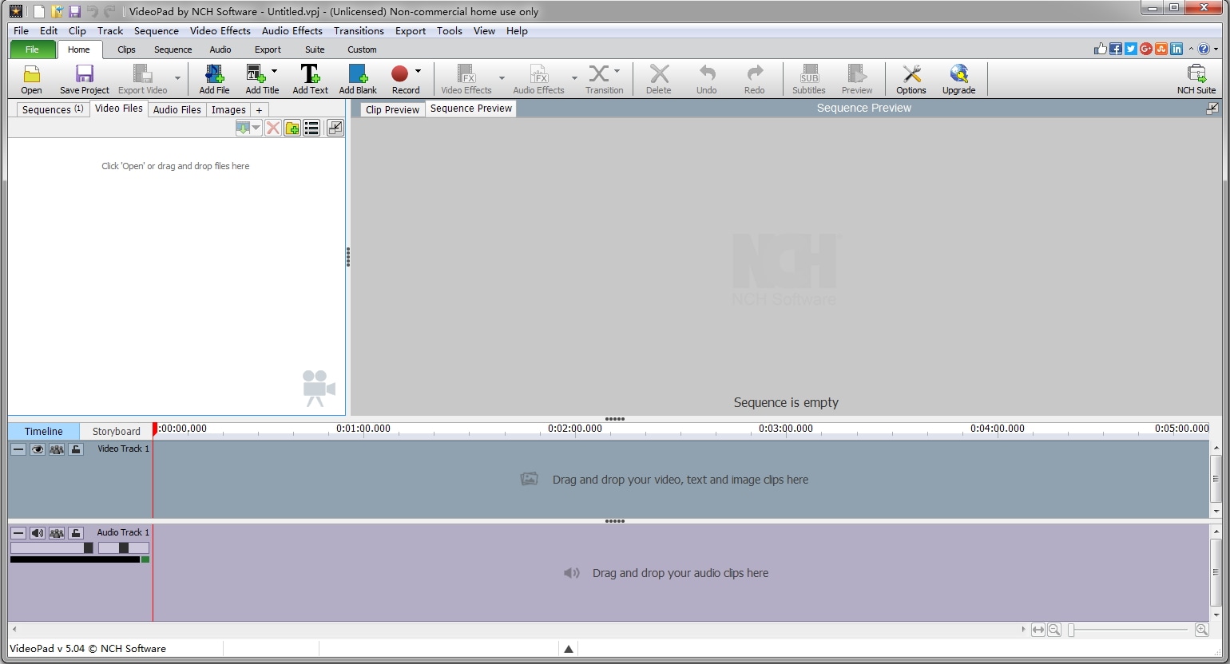Screen dimensions: 1230x664
Task: Click the new folder icon in bin toolbar
Action: (292, 128)
